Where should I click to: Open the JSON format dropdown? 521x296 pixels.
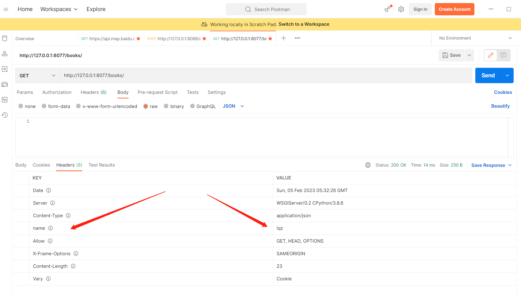click(233, 106)
